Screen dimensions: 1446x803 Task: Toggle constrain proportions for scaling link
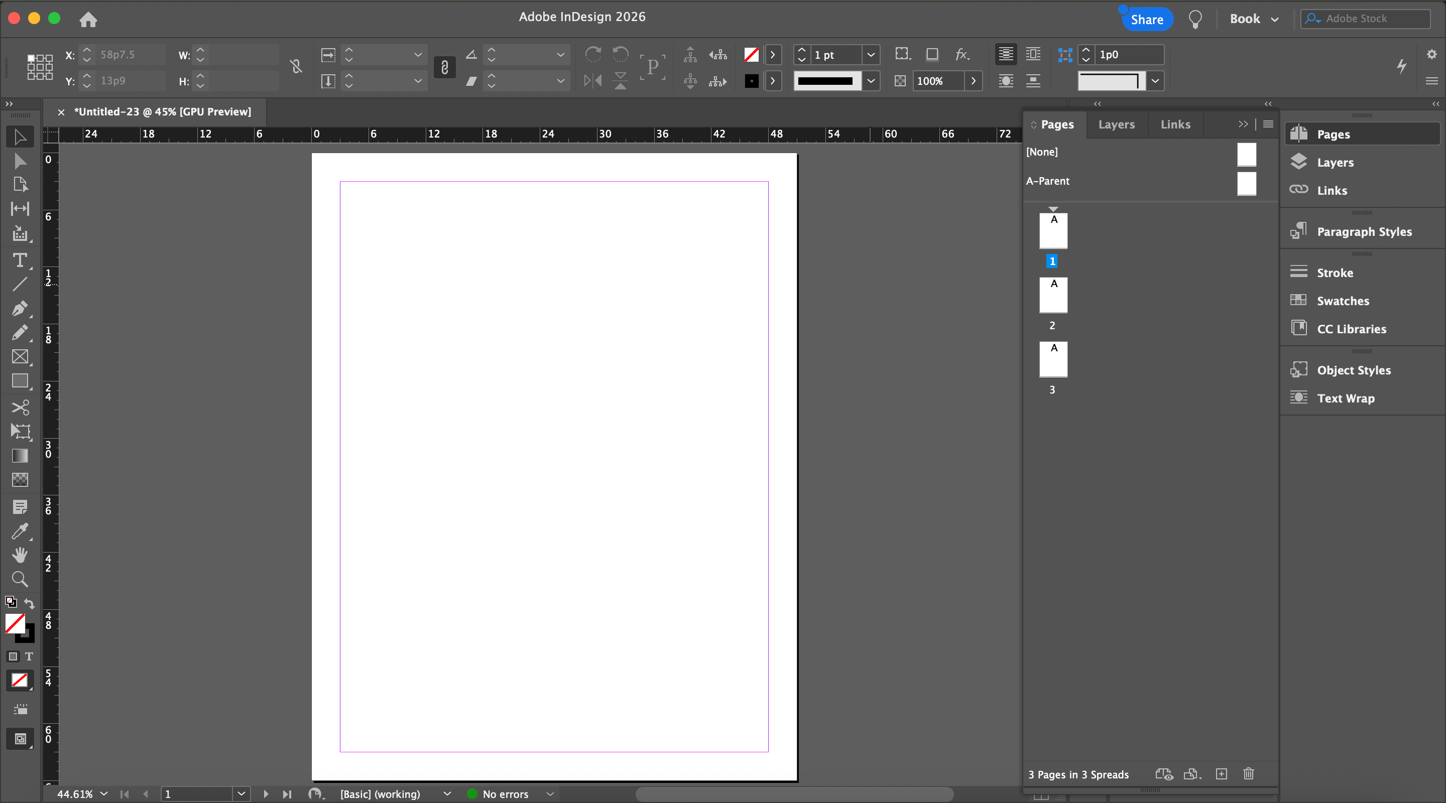click(x=444, y=67)
